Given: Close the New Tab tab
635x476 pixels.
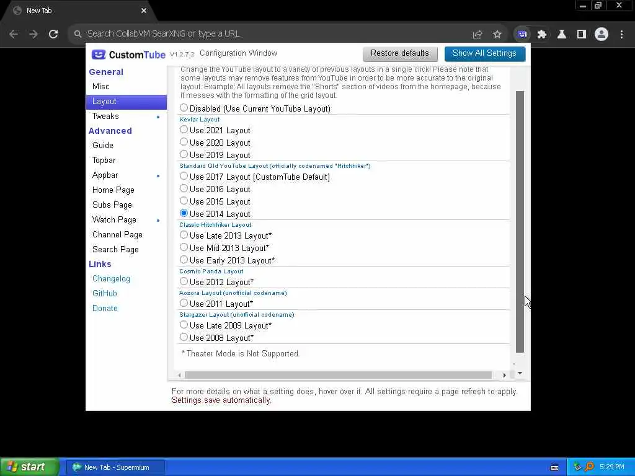Looking at the screenshot, I should point(144,11).
